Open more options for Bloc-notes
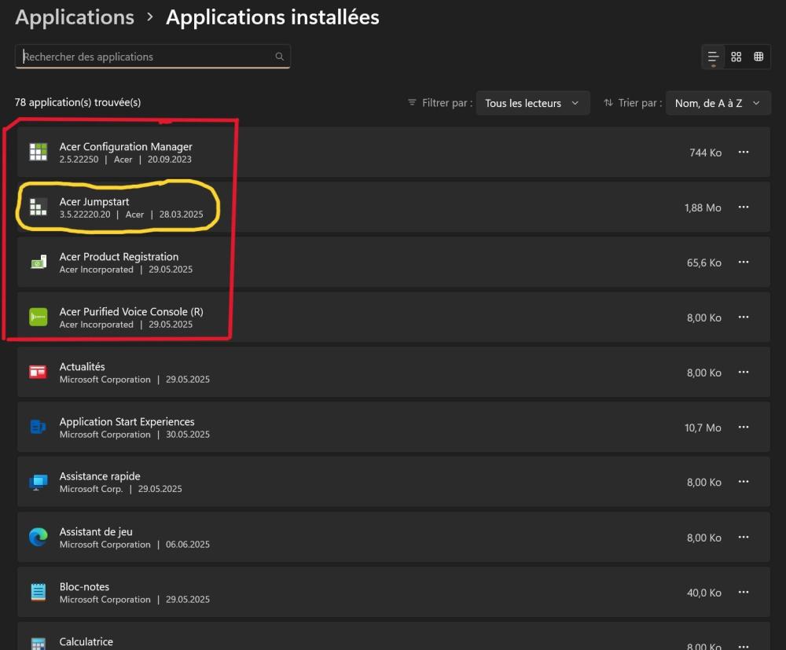 (744, 593)
